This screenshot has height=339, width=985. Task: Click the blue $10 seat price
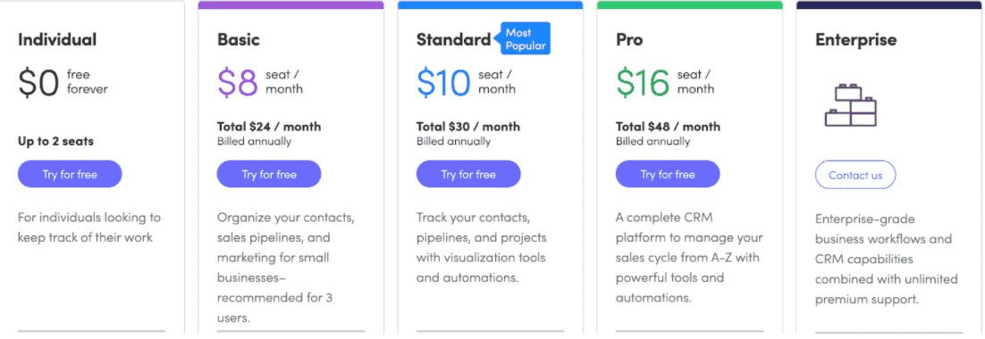(466, 83)
